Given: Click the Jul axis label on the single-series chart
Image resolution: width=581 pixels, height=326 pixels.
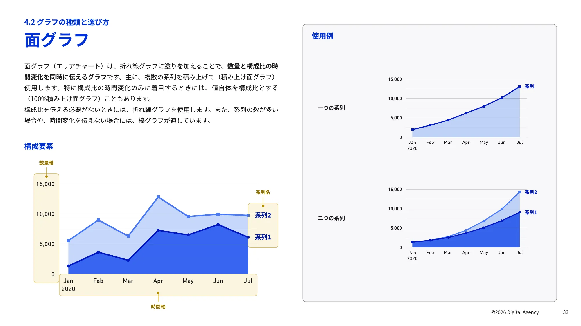Looking at the screenshot, I should (519, 142).
